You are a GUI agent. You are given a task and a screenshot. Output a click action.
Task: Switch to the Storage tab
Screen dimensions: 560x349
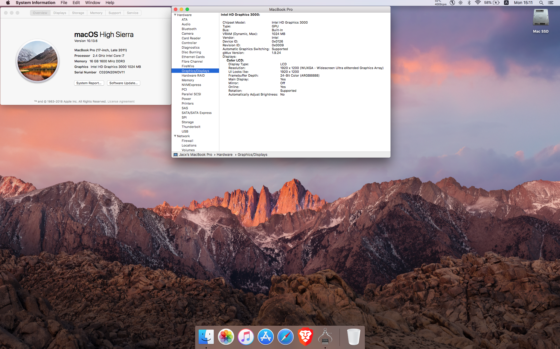78,13
